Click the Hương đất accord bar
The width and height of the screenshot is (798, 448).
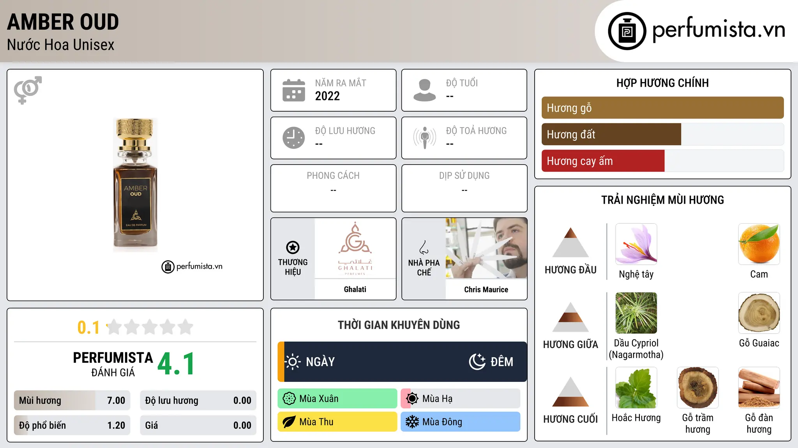[x=663, y=134]
